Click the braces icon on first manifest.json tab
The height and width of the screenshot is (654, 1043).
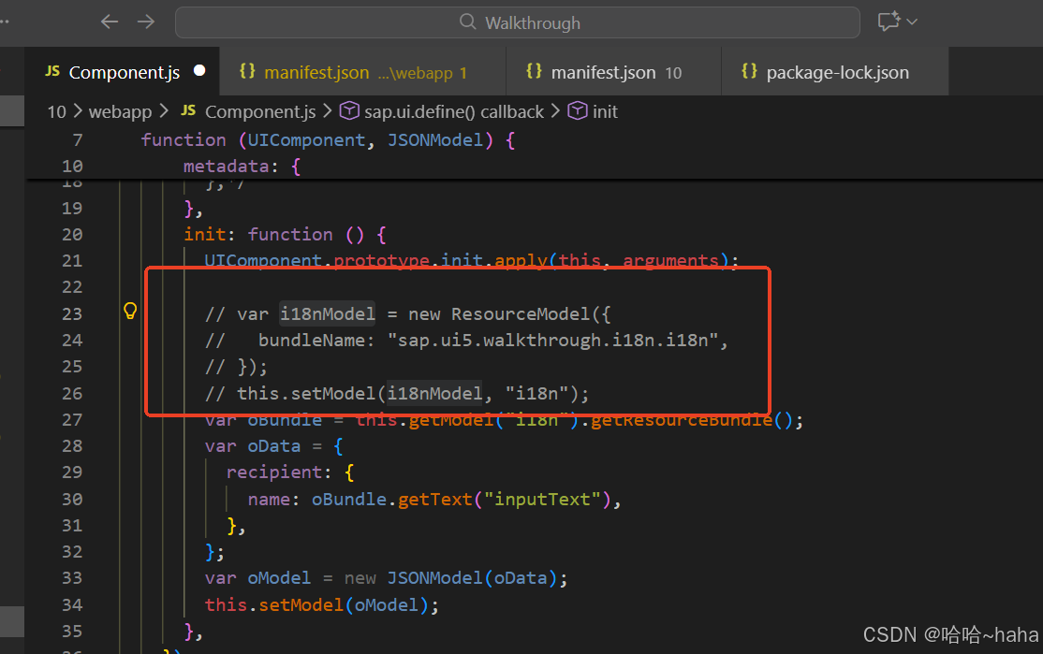pyautogui.click(x=247, y=71)
